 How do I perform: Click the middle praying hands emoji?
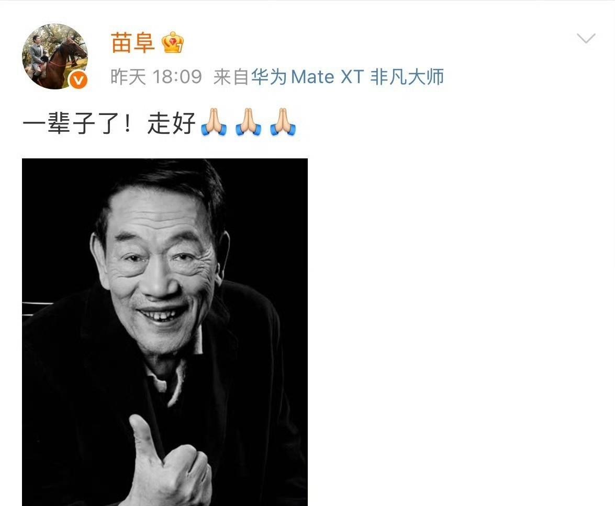(x=248, y=122)
